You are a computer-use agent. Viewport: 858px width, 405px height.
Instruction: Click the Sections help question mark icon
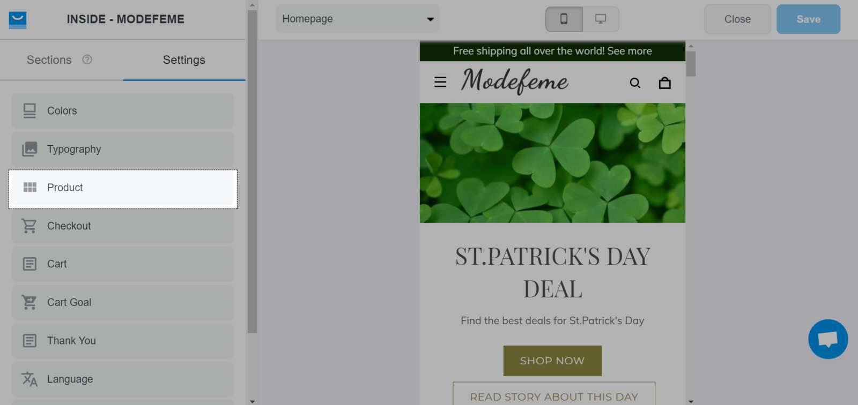87,59
